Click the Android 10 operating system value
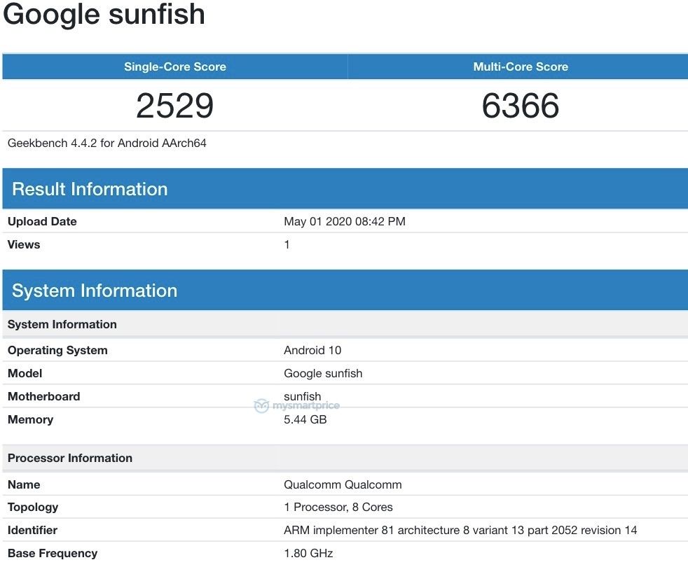688x567 pixels. click(312, 350)
